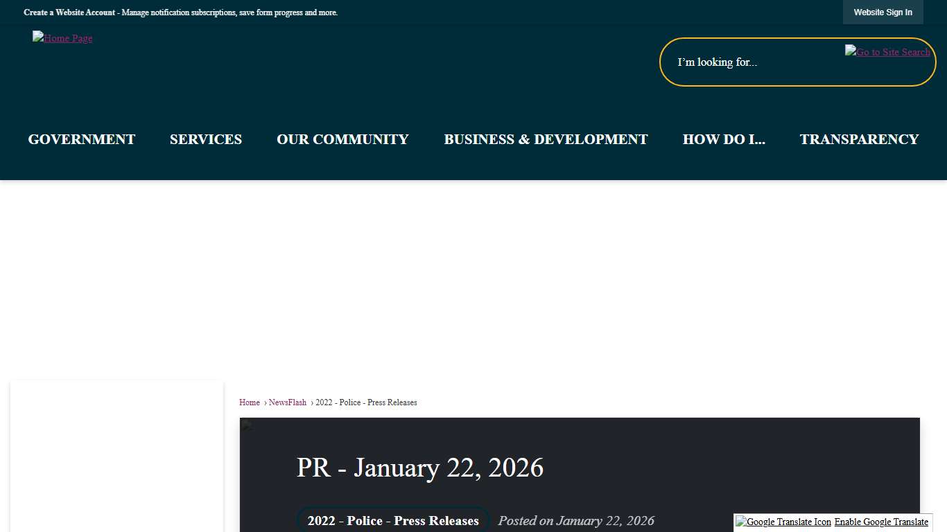Click the broken image at article header corner
947x532 pixels.
point(247,425)
